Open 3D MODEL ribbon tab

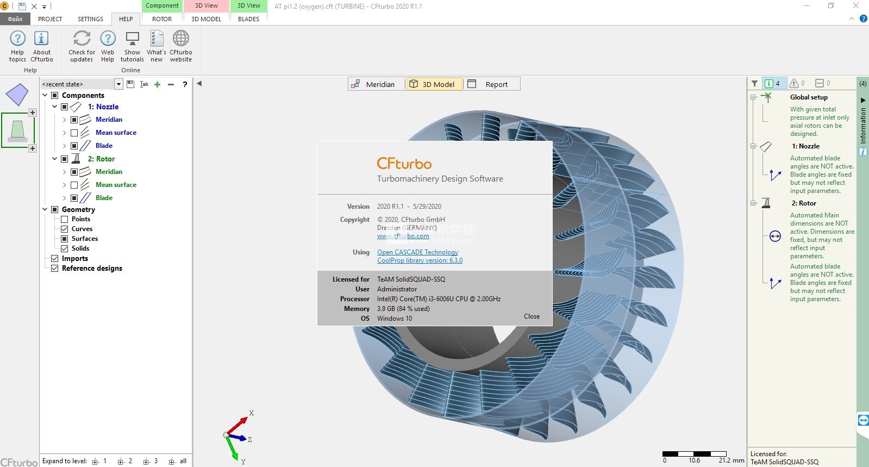pos(207,19)
